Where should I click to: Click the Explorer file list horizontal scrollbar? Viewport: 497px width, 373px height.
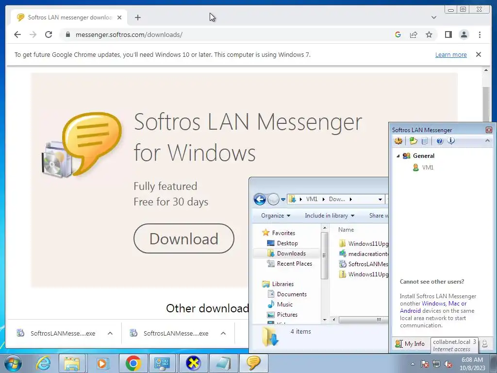click(363, 320)
